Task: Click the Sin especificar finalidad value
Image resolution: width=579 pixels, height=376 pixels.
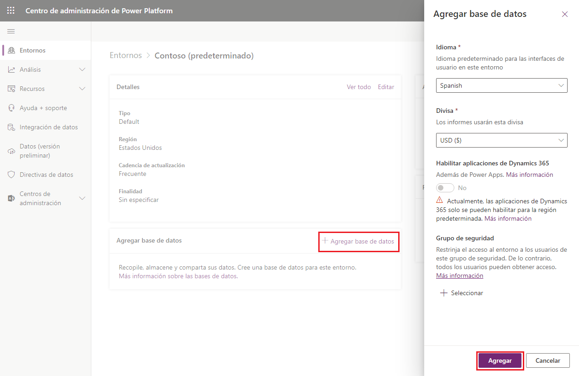Action: pyautogui.click(x=138, y=200)
